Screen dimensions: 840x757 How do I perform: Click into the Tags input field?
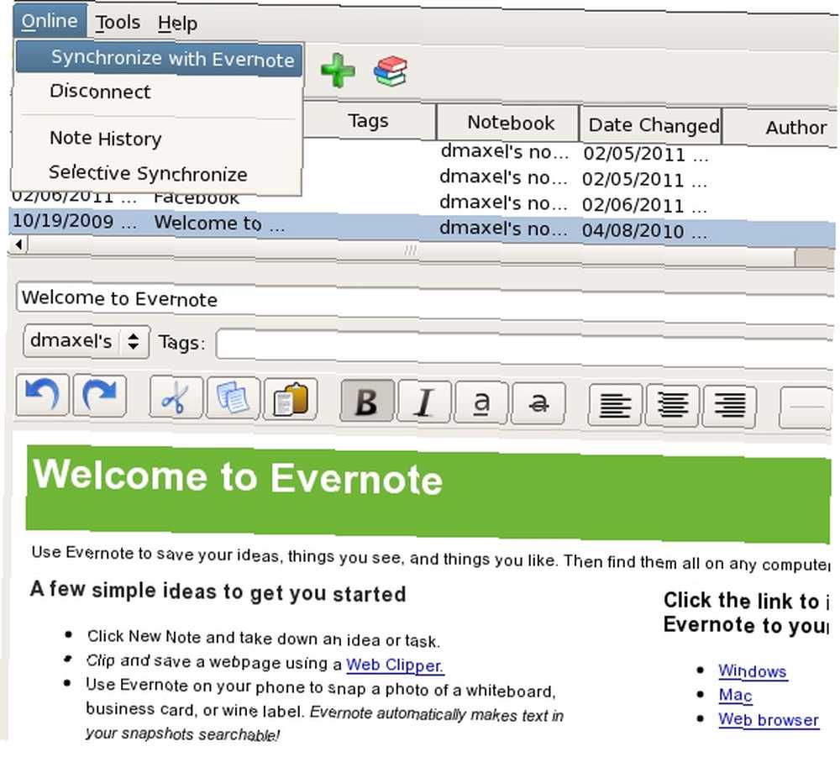(x=524, y=348)
